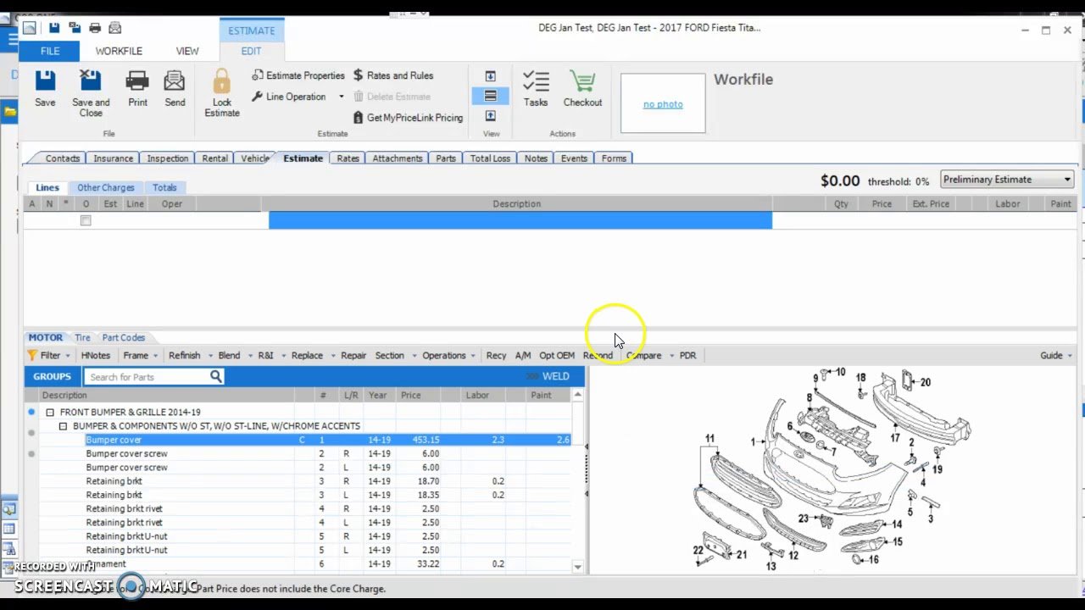
Task: Open the Insurance tab
Action: point(113,158)
